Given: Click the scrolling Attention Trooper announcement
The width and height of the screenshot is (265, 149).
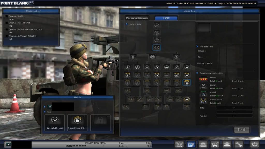Looking at the screenshot, I should click(211, 3).
